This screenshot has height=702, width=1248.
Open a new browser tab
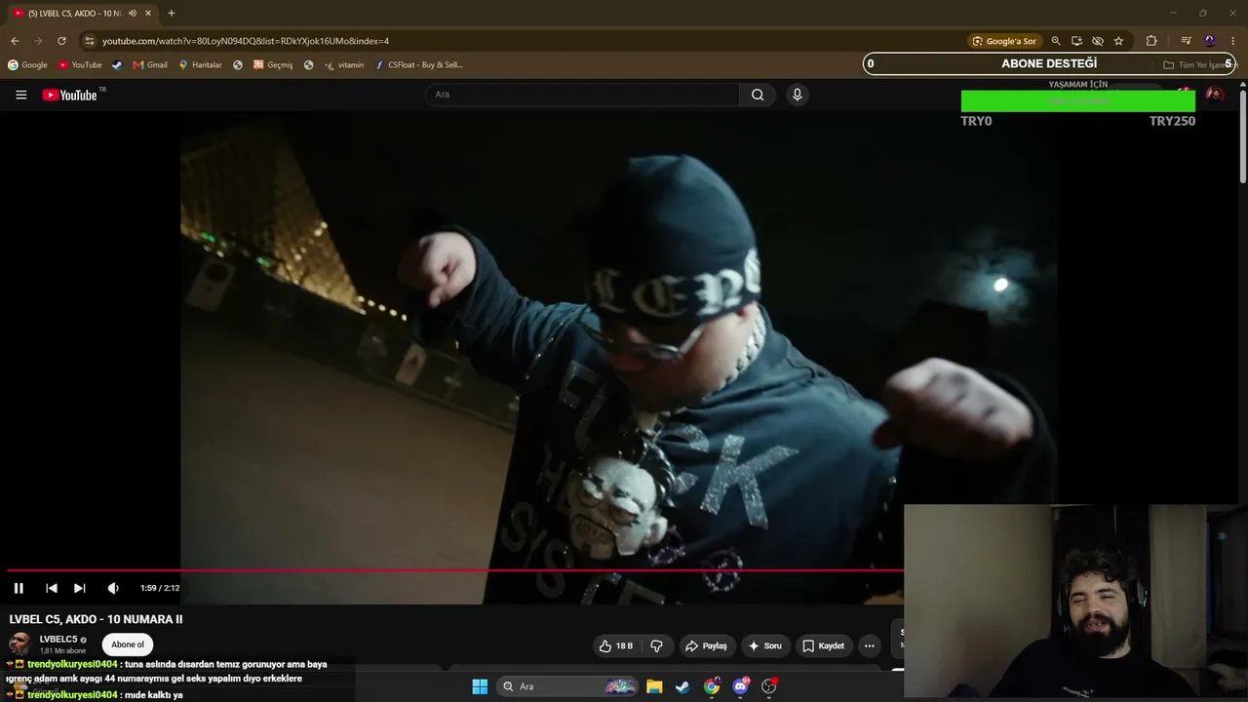coord(172,14)
